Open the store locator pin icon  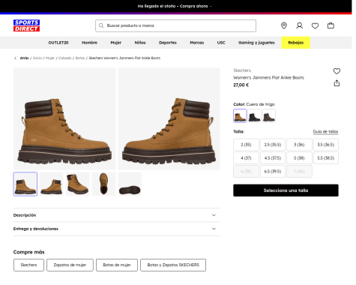coord(284,25)
